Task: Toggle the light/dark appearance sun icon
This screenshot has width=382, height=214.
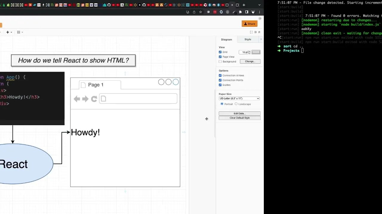Action: 260,18
